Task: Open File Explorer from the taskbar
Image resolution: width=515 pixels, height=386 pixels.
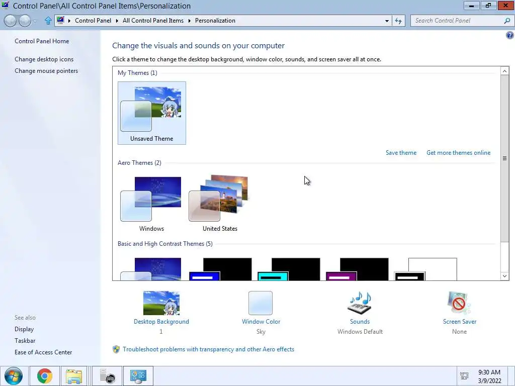Action: click(74, 376)
